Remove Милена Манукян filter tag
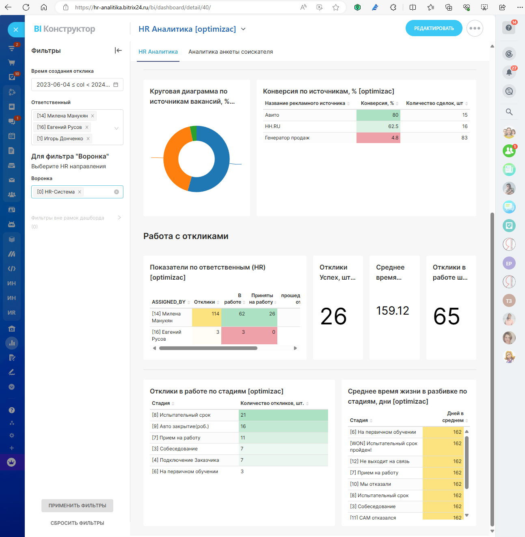This screenshot has height=537, width=525. 93,116
